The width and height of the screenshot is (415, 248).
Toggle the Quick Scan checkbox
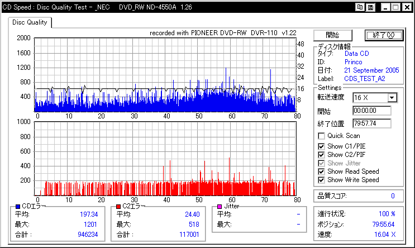[321, 136]
